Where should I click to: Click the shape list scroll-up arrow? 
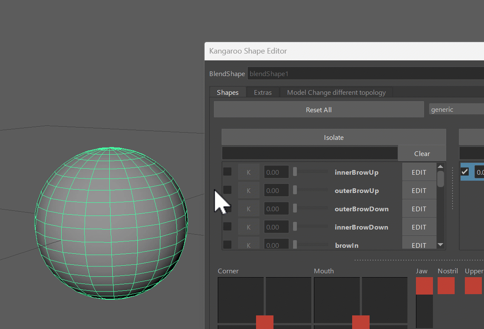[441, 167]
